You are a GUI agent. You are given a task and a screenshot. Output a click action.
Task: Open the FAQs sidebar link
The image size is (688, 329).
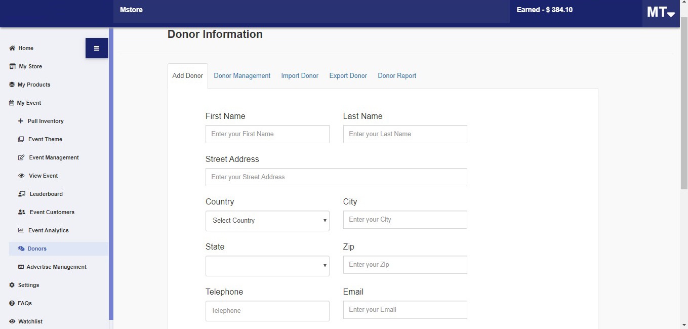25,303
